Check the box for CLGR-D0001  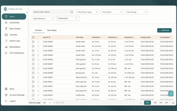tap(33, 42)
